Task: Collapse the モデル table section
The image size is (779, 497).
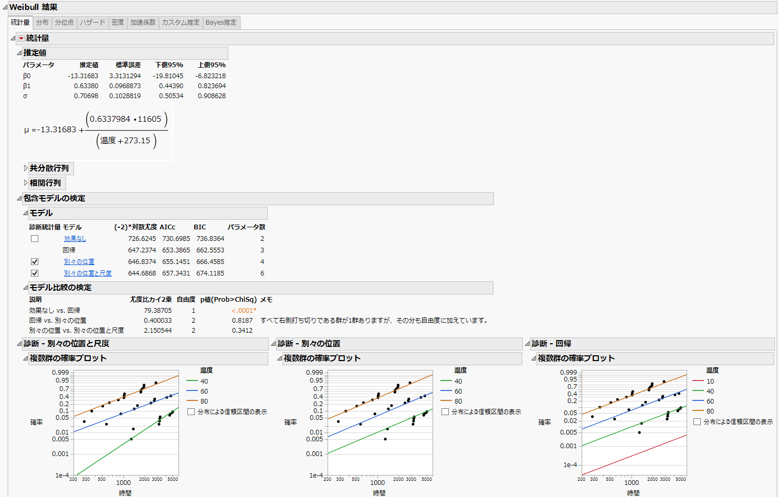Action: coord(25,213)
